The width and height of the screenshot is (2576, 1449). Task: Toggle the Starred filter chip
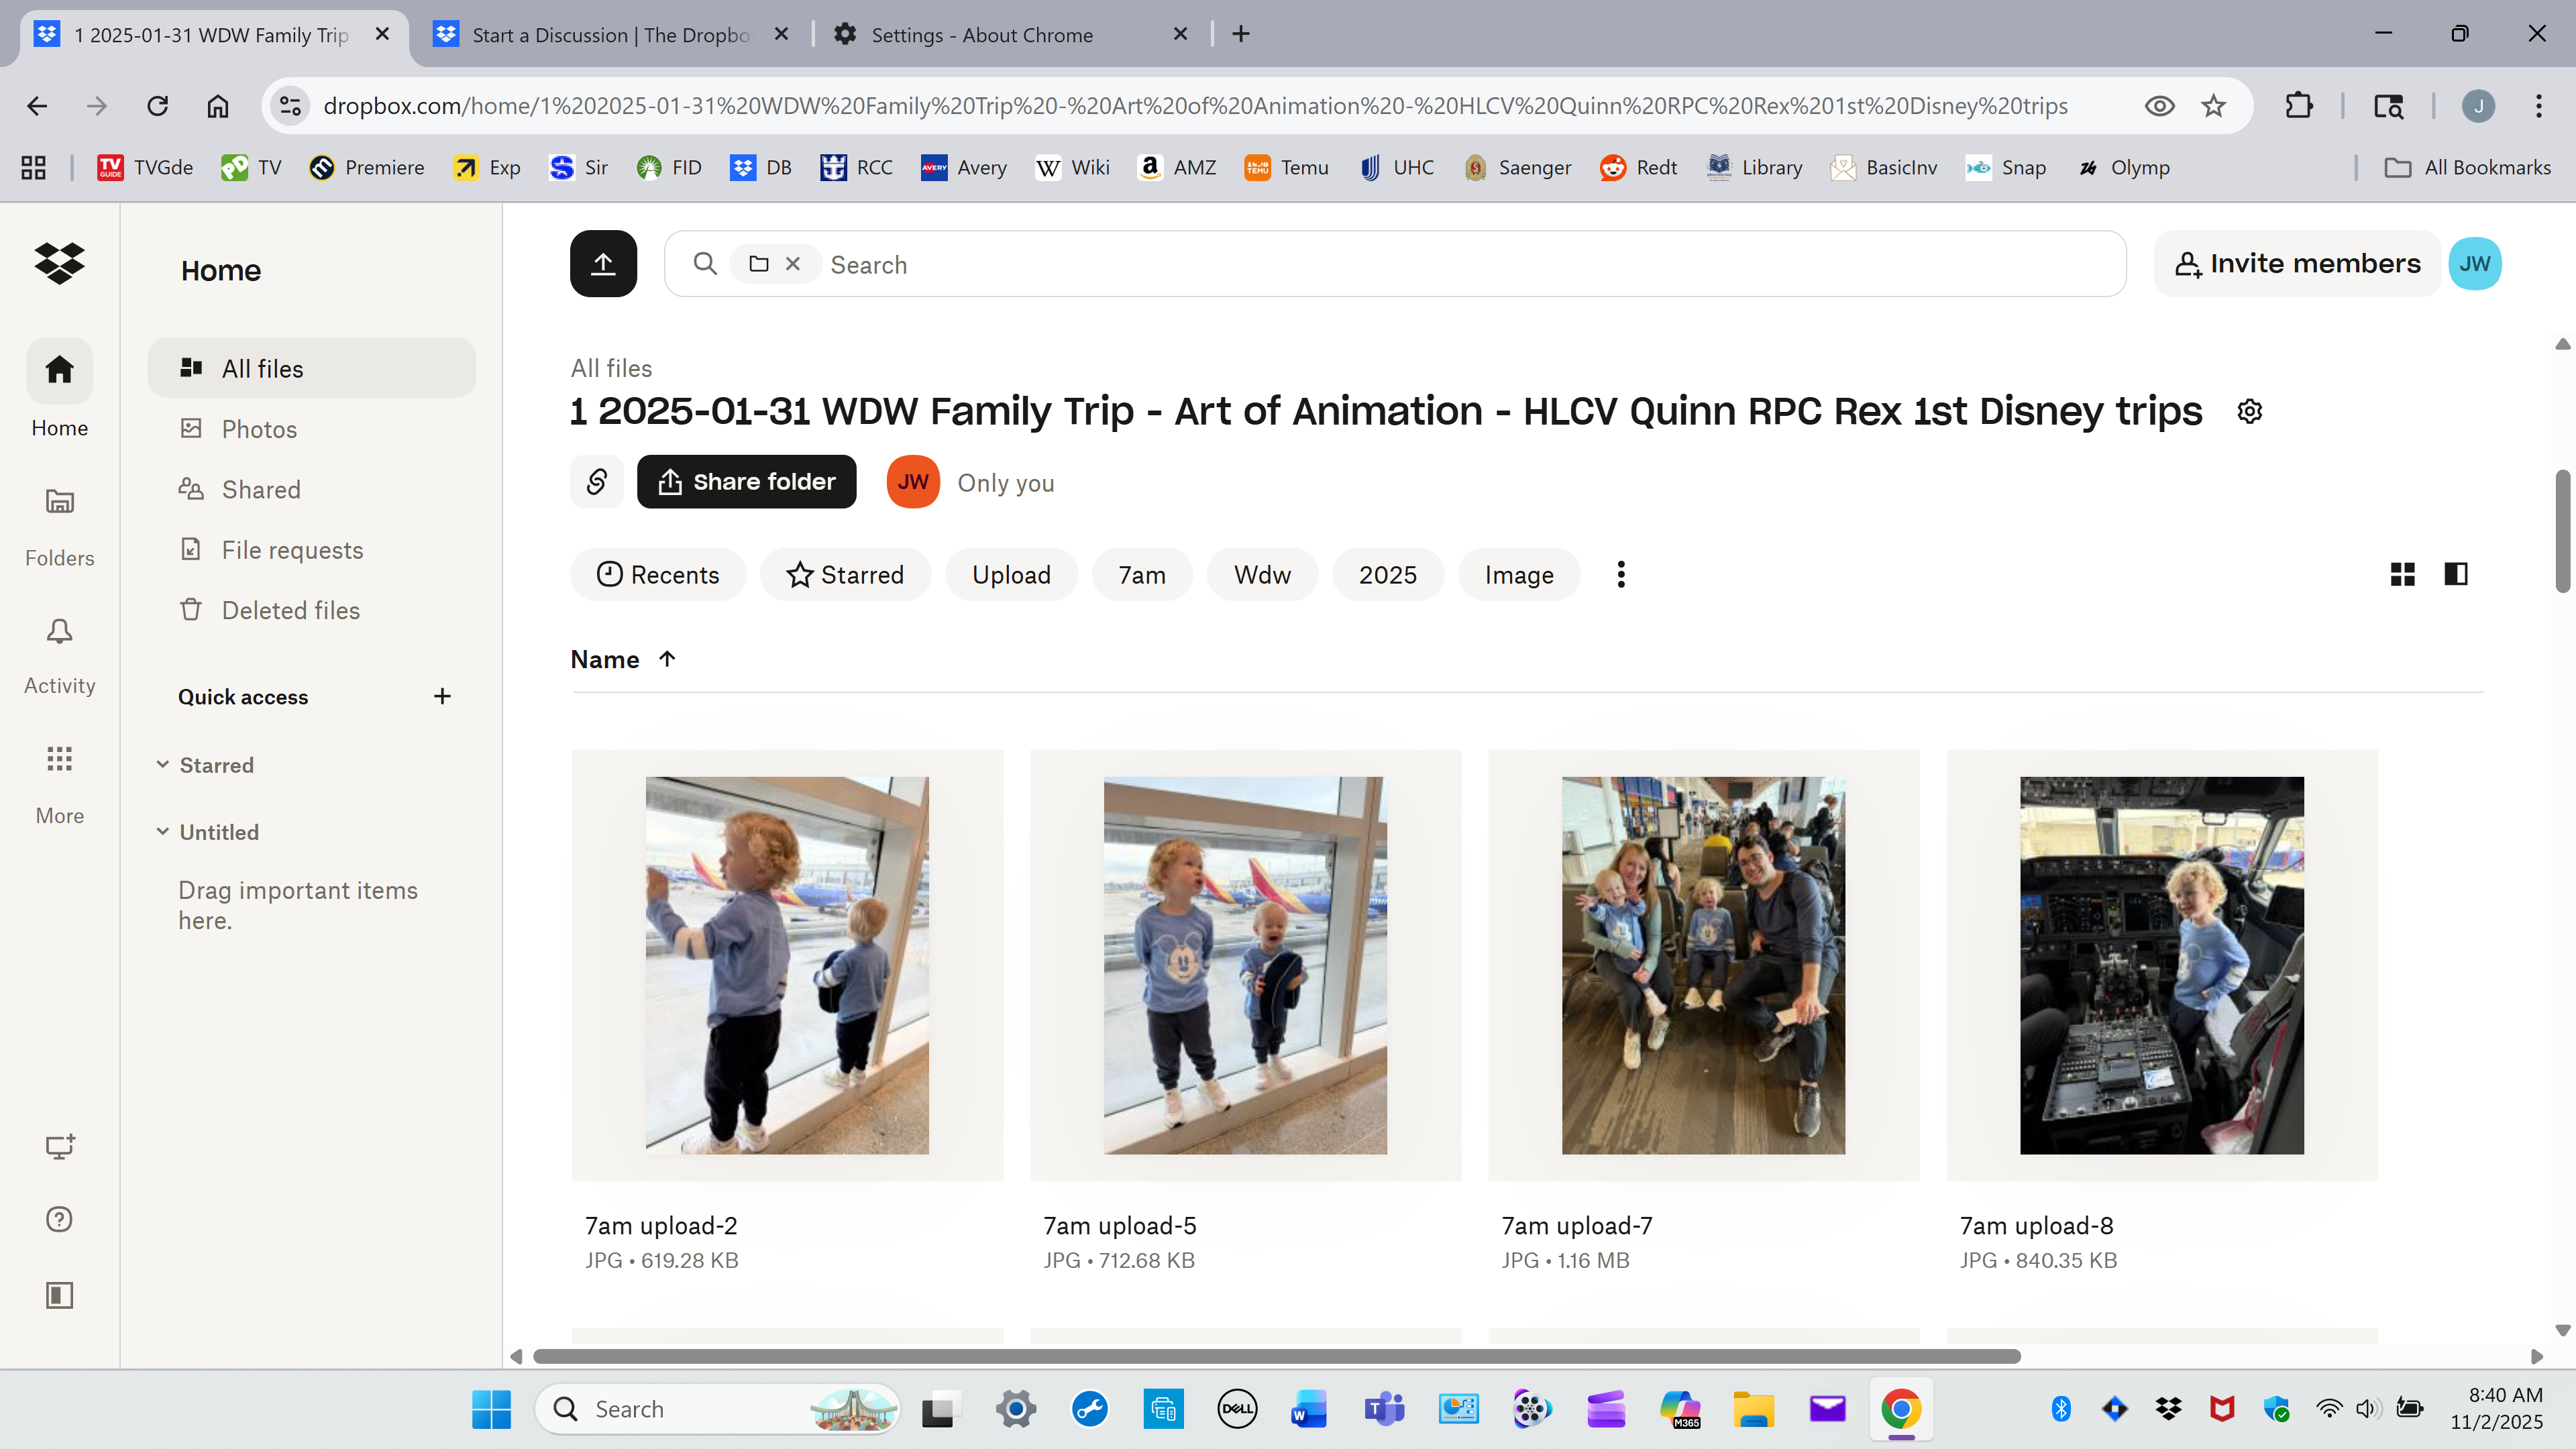[845, 575]
